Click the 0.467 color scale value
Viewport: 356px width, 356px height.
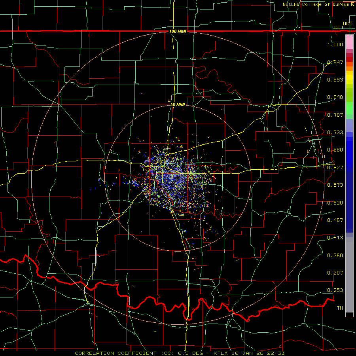click(x=335, y=220)
